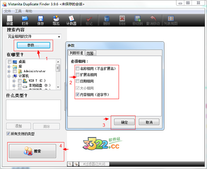Expand the Administrator tree node
Screen dimensions: 207x169
point(9,72)
